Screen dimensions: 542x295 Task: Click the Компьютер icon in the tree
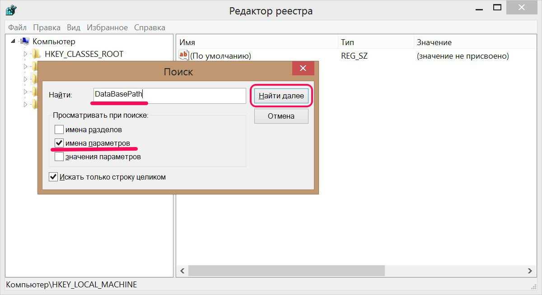point(25,41)
